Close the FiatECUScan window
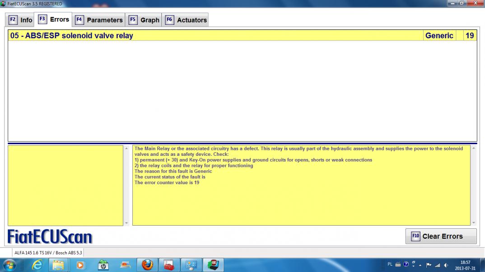 (476, 3)
